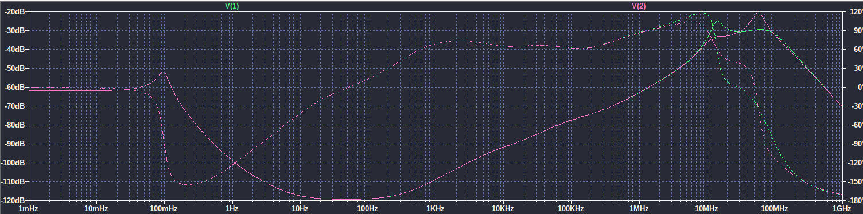Select the V(1) trace label
The image size is (863, 214).
click(232, 6)
